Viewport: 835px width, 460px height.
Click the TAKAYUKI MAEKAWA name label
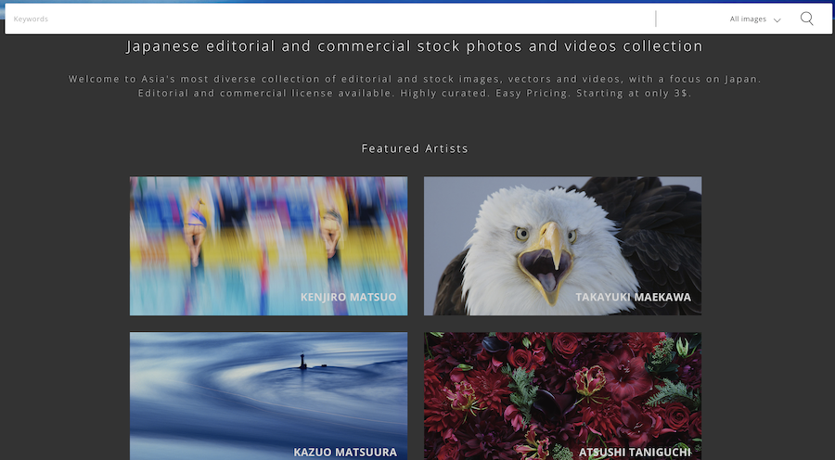pyautogui.click(x=633, y=297)
